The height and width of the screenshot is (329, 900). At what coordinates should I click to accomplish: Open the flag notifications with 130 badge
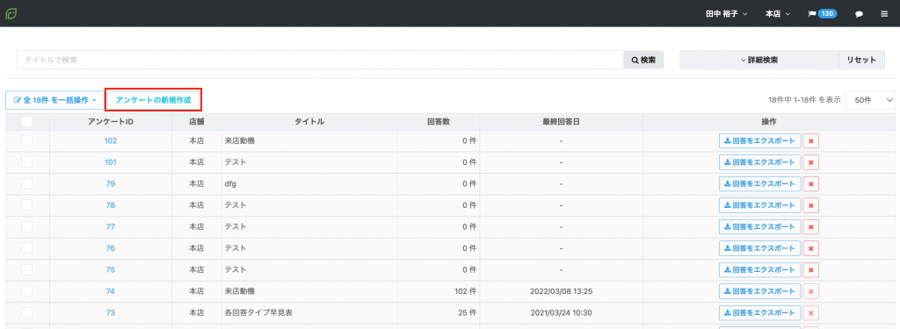(x=822, y=14)
